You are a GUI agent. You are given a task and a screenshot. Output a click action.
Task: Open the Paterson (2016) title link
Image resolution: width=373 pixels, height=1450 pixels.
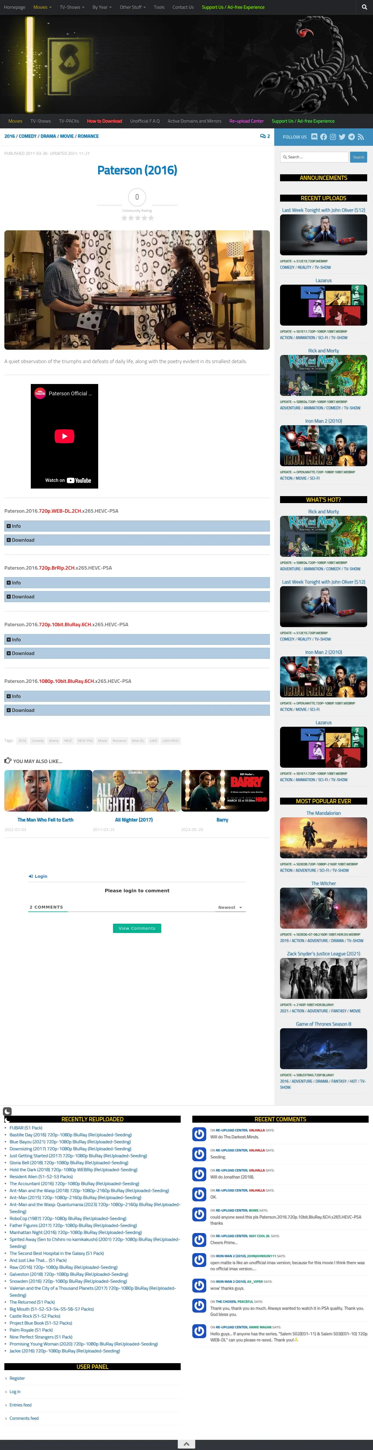pyautogui.click(x=137, y=170)
